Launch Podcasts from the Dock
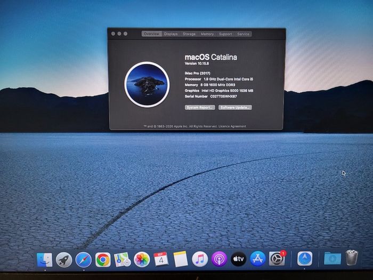Viewport: 373px width, 280px height. 219,259
